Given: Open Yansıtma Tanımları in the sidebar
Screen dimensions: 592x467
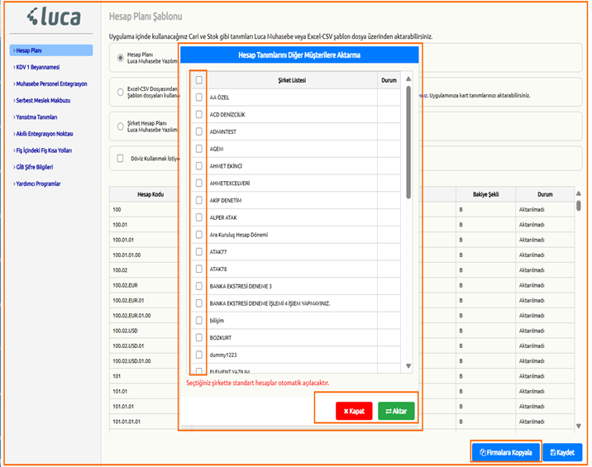Looking at the screenshot, I should (35, 117).
